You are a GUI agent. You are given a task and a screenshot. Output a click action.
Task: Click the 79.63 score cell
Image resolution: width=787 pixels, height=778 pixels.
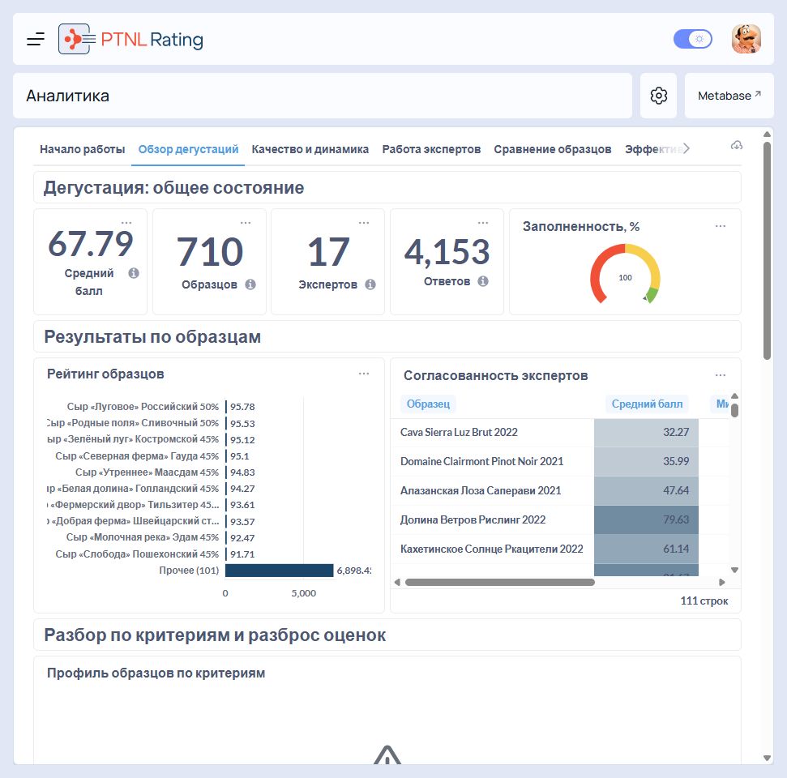coord(647,519)
